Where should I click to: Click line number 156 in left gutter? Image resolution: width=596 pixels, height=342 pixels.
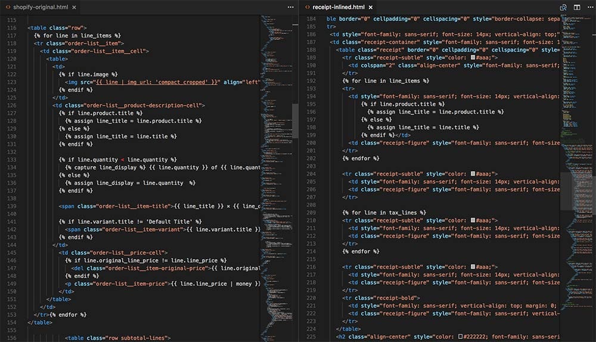point(12,338)
